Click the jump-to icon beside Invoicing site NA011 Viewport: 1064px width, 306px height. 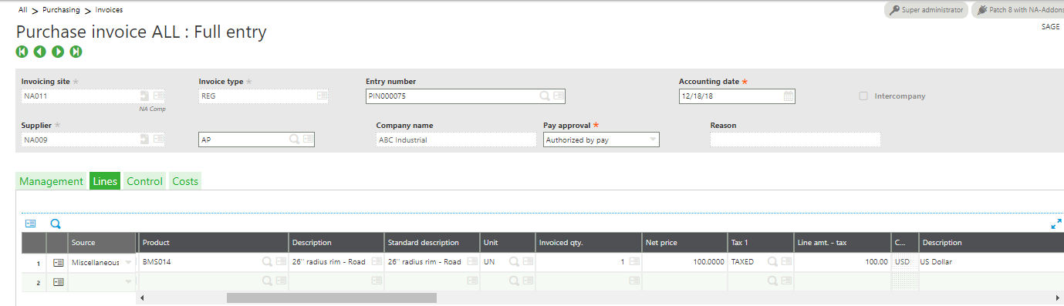pyautogui.click(x=144, y=96)
